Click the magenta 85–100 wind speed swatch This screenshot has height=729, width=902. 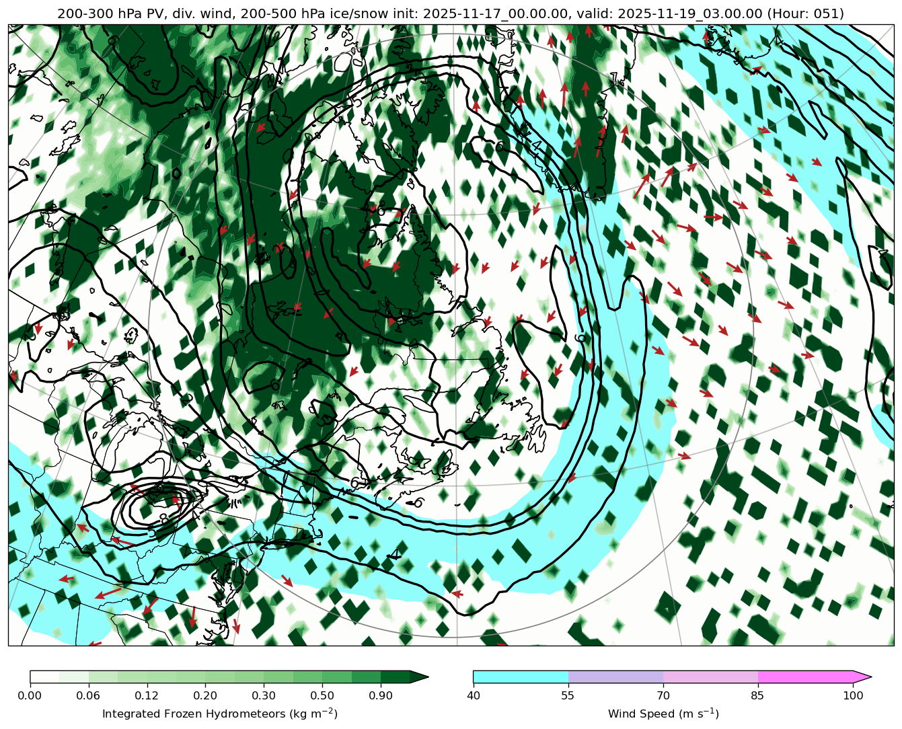click(806, 677)
